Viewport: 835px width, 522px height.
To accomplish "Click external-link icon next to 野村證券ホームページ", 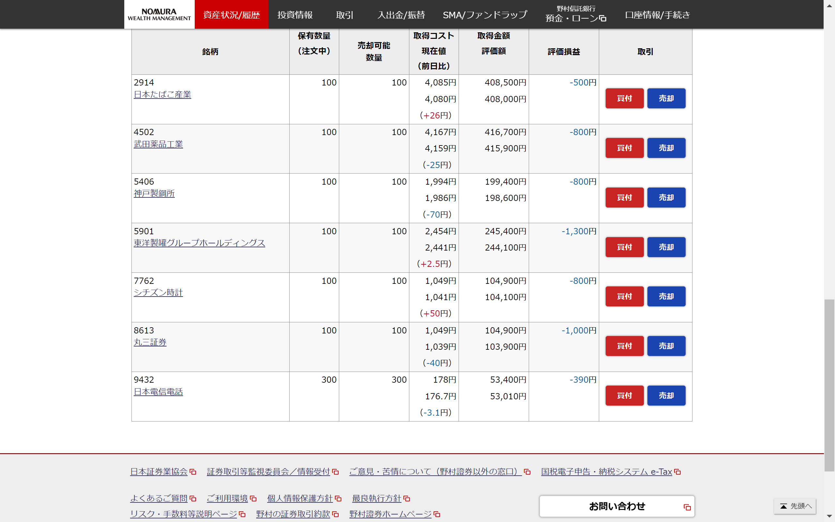I will coord(437,514).
